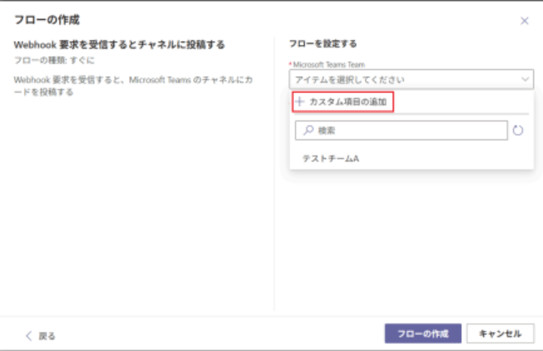Click the magnifier icon in the 検索 field

pos(307,130)
